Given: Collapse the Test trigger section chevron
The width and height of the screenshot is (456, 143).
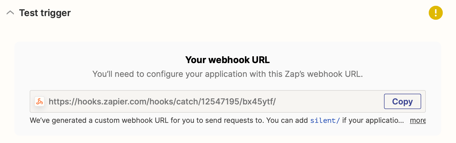Looking at the screenshot, I should [10, 13].
